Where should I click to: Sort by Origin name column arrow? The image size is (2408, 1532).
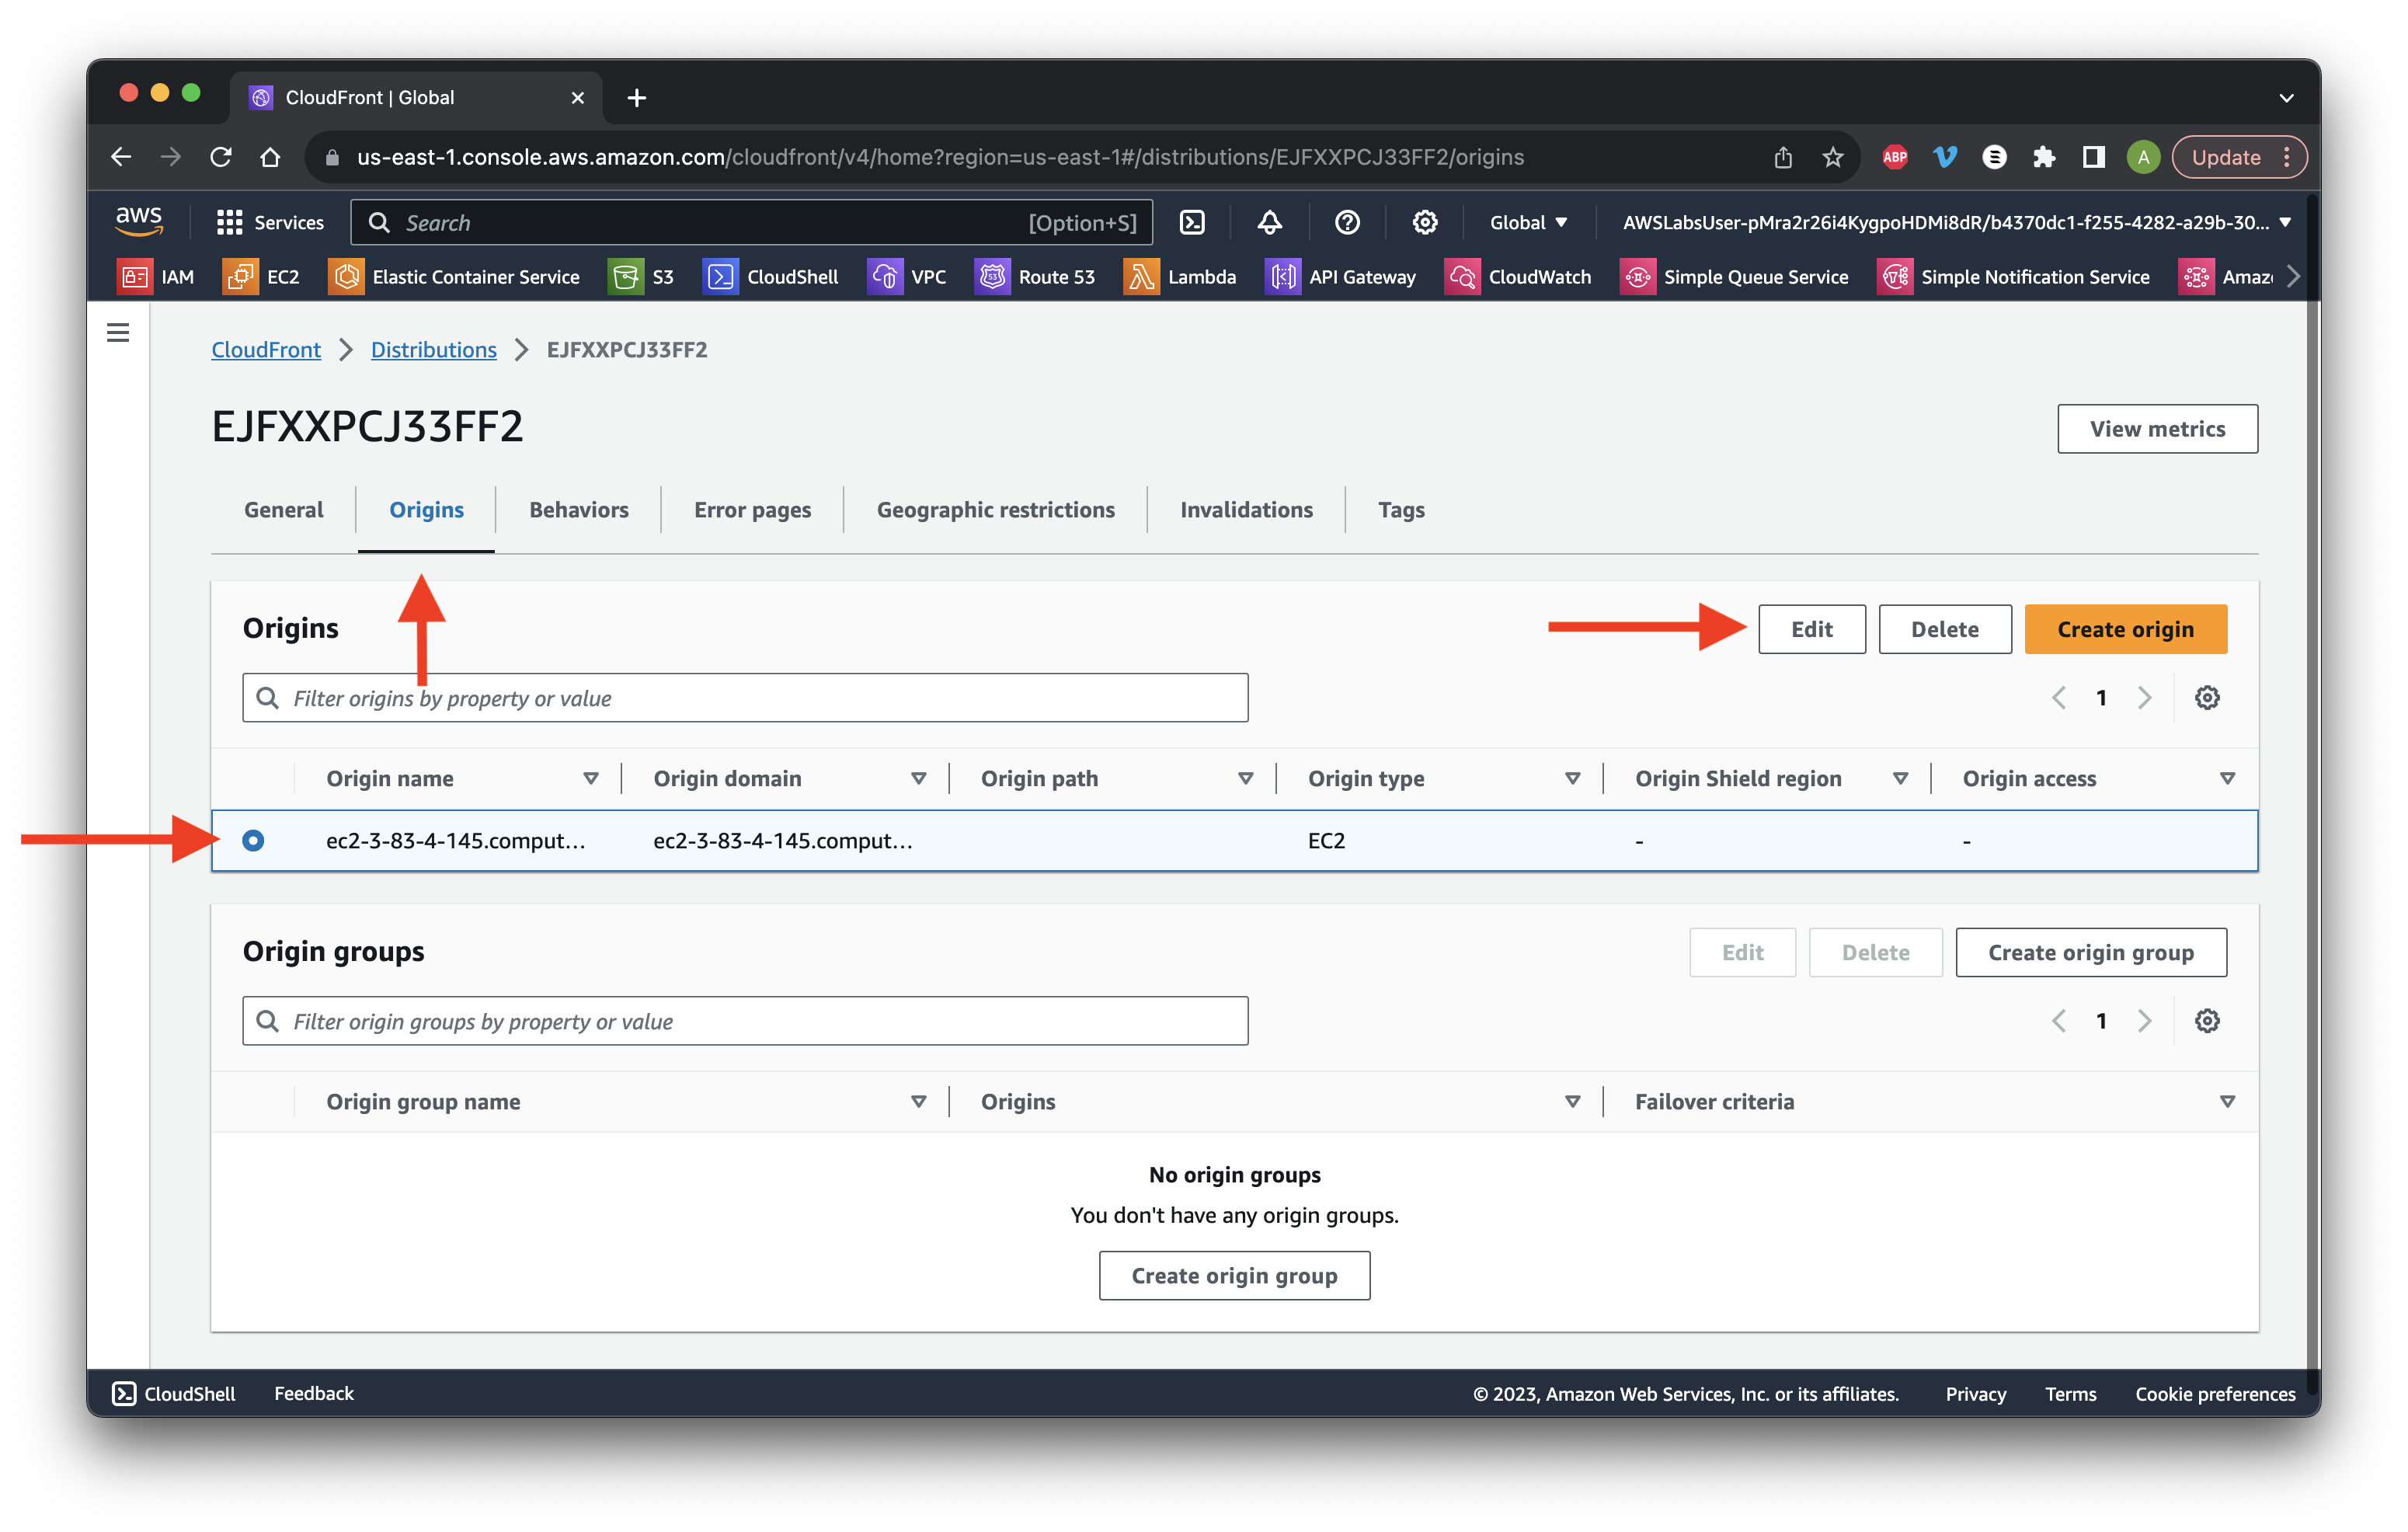(x=590, y=778)
